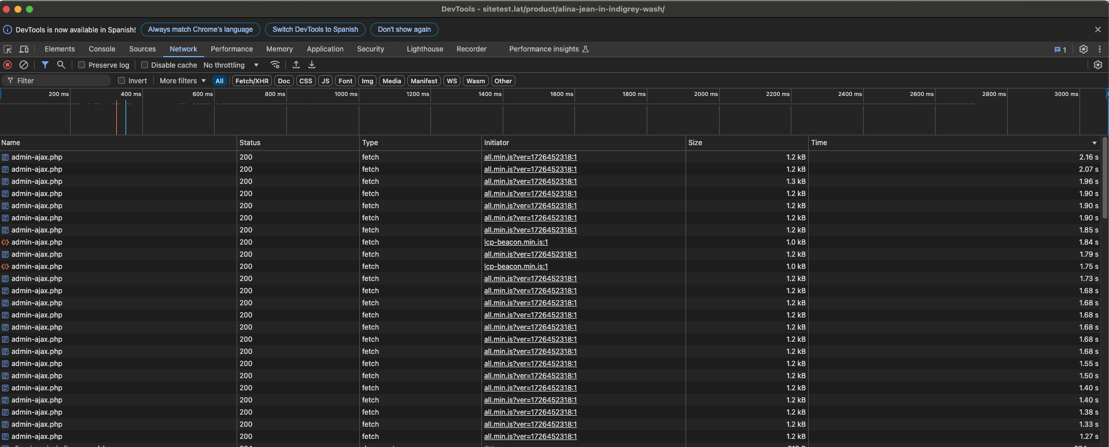Sort by the Initiator column header
The height and width of the screenshot is (447, 1109).
coord(584,143)
